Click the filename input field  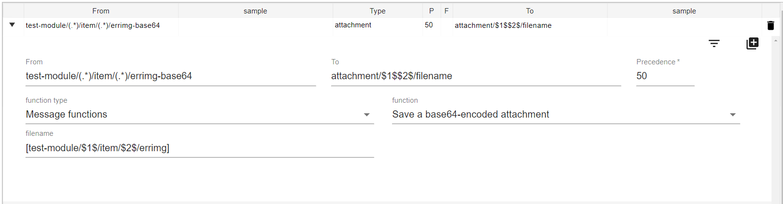tap(200, 148)
